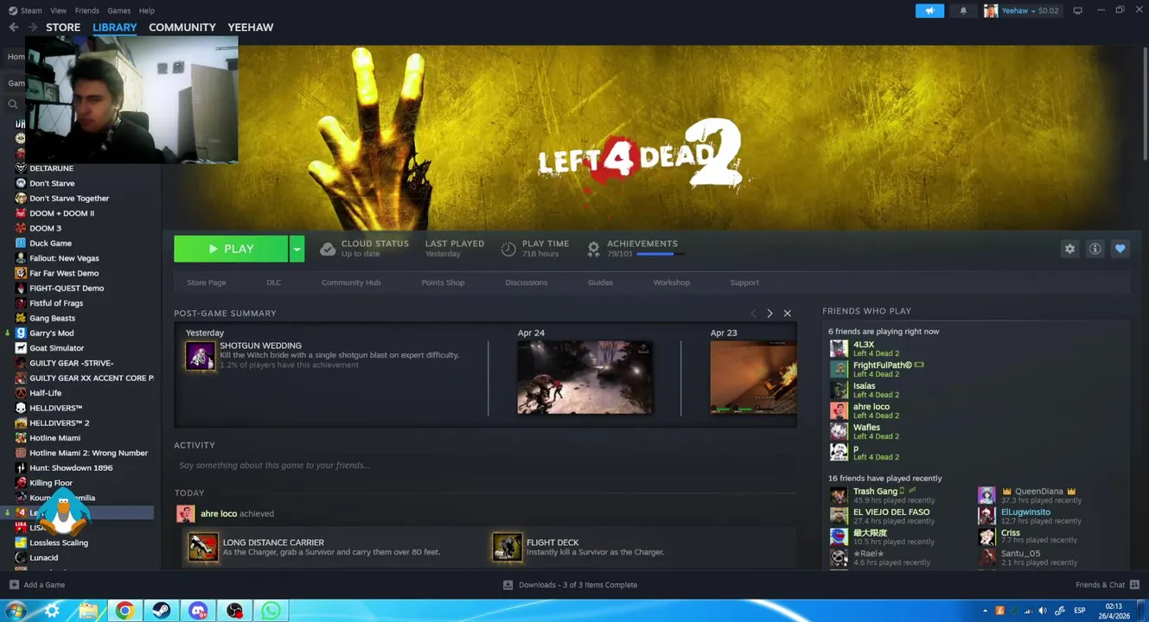Image resolution: width=1149 pixels, height=622 pixels.
Task: Open the Apr 23 screenshot thumbnail
Action: (753, 377)
